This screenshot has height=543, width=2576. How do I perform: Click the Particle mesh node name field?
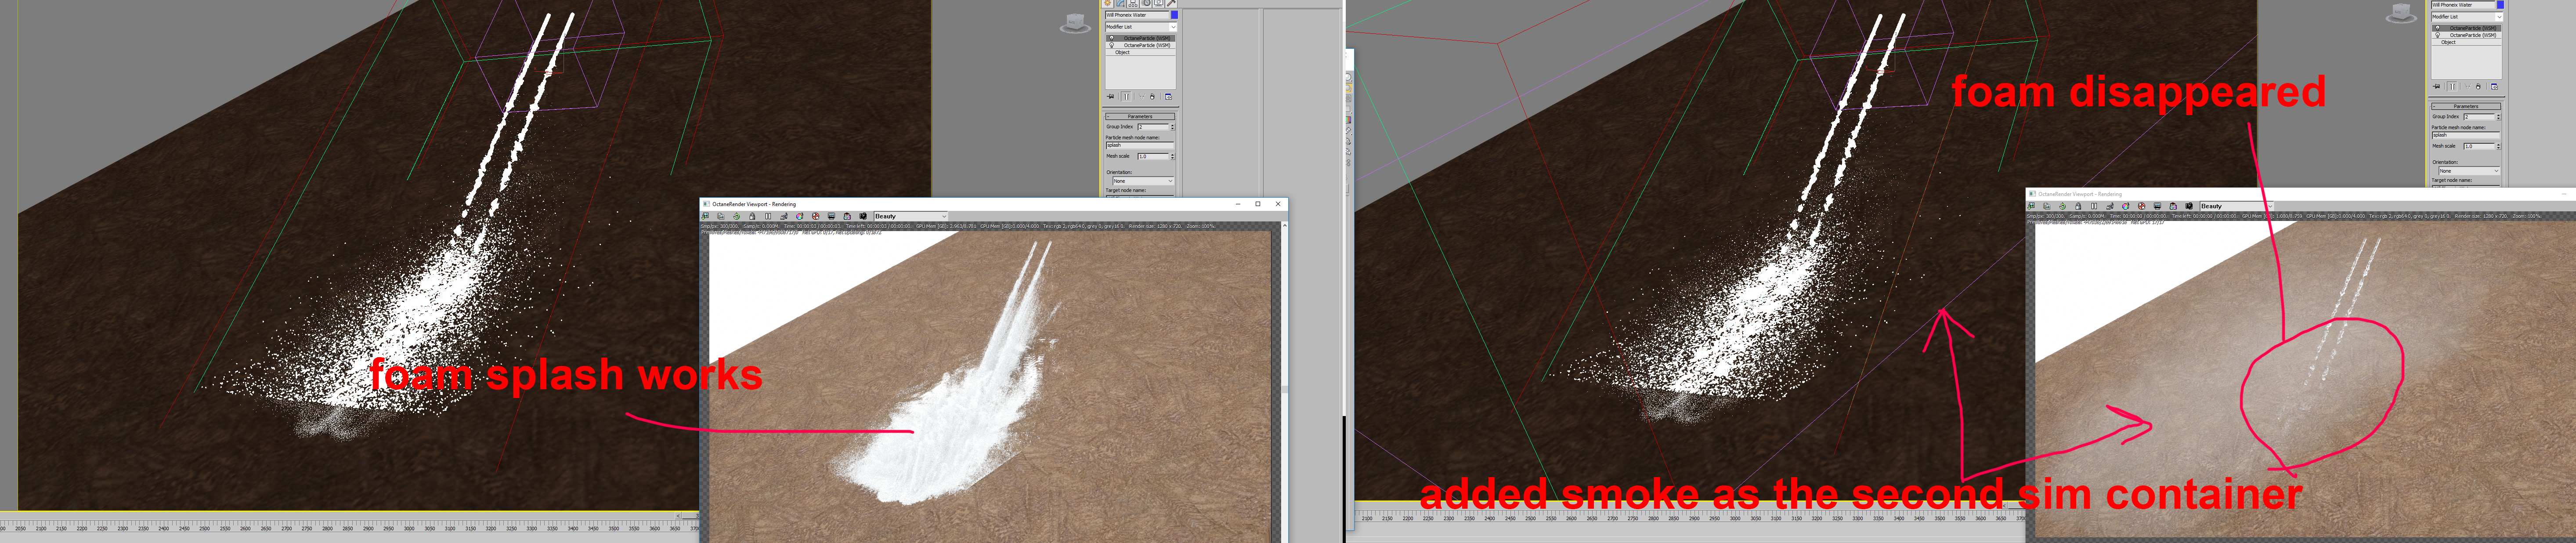[1138, 145]
